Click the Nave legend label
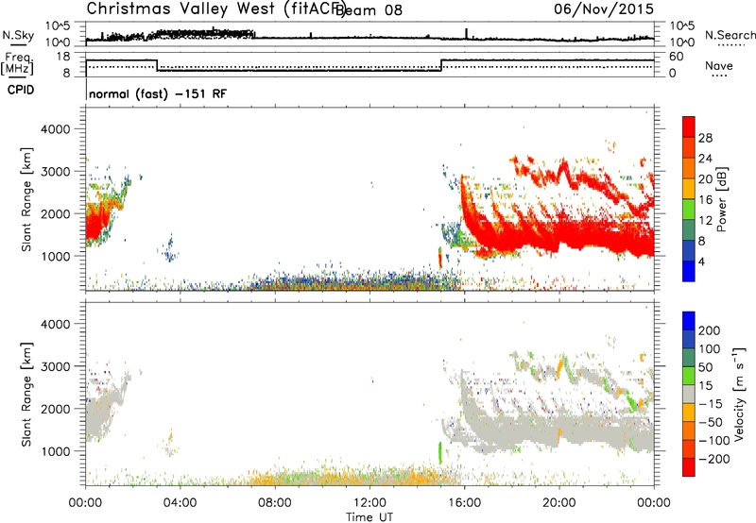Screen dimensions: 756x523 click(x=719, y=66)
